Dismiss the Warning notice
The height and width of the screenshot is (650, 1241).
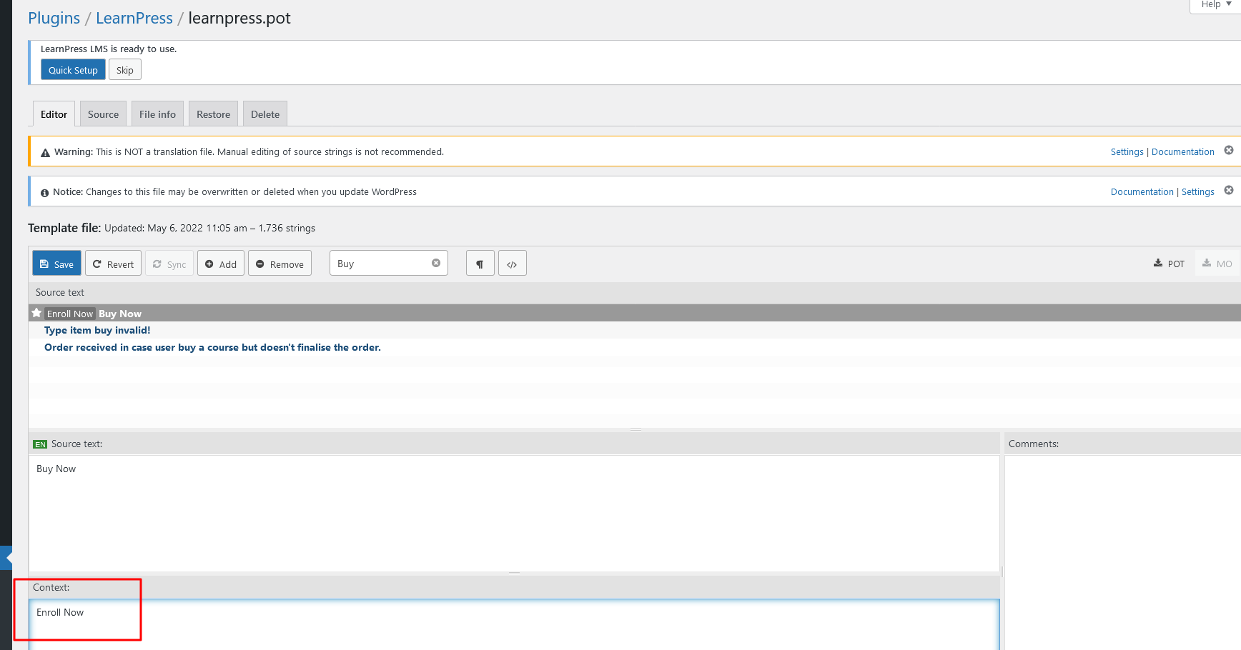1229,150
